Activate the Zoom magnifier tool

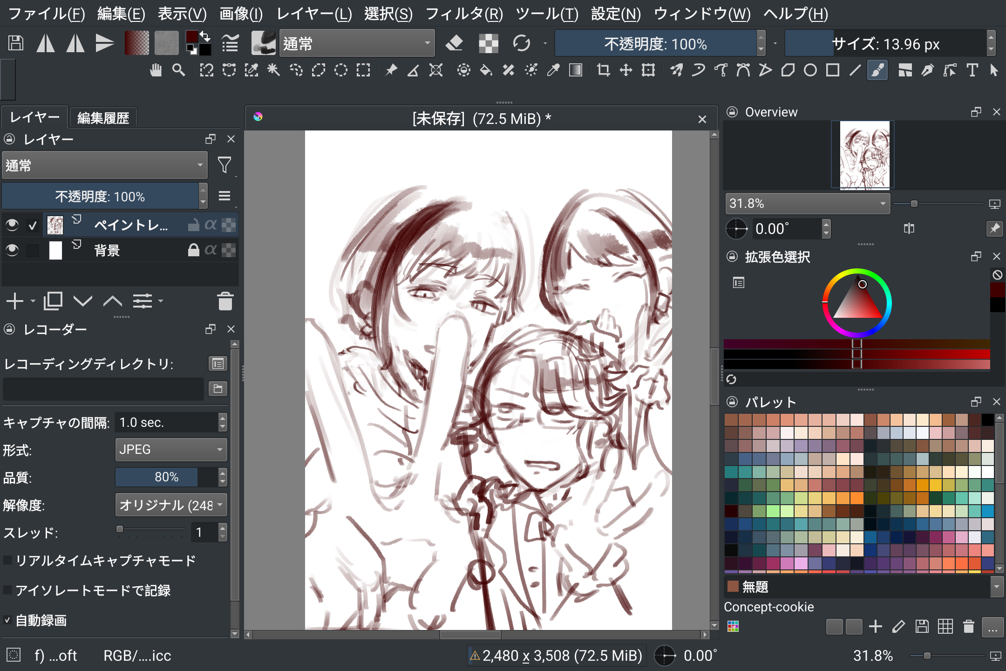pos(178,70)
